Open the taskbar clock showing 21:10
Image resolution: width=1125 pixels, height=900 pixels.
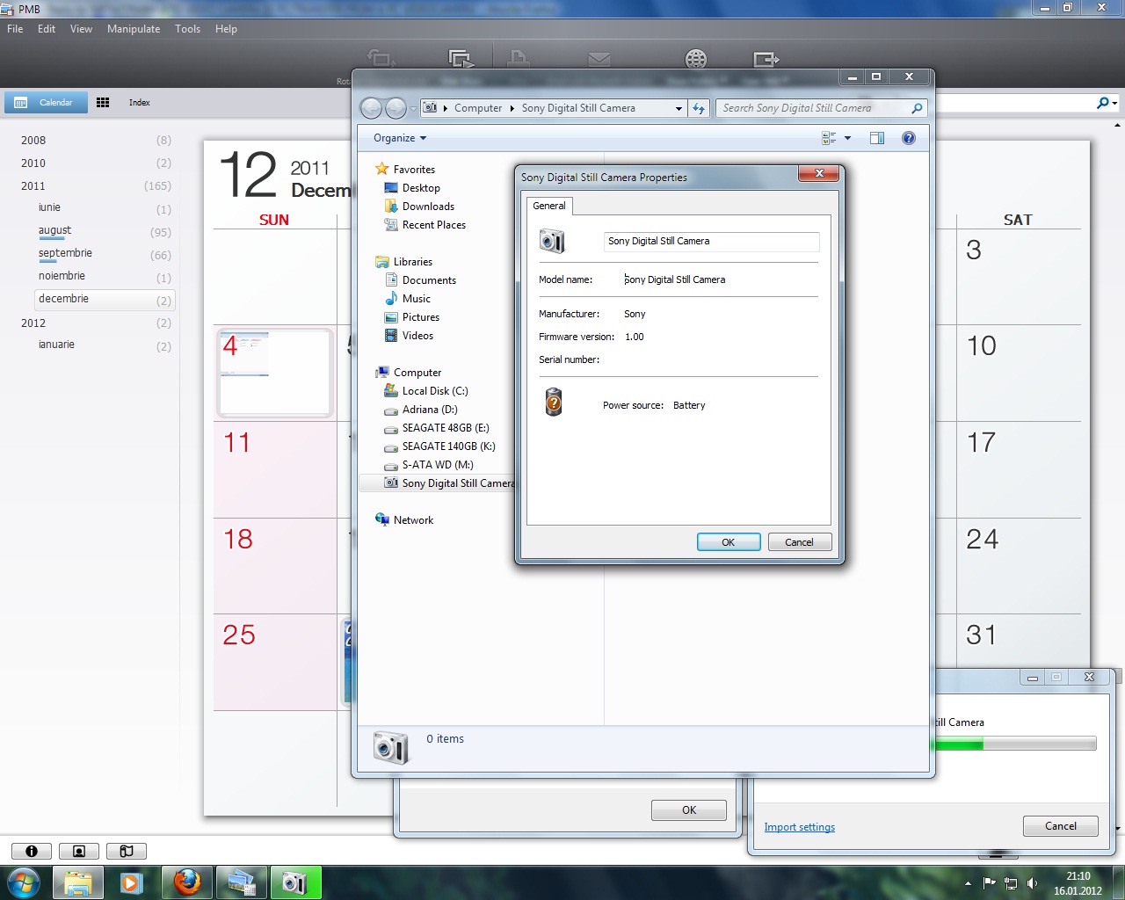pos(1078,883)
